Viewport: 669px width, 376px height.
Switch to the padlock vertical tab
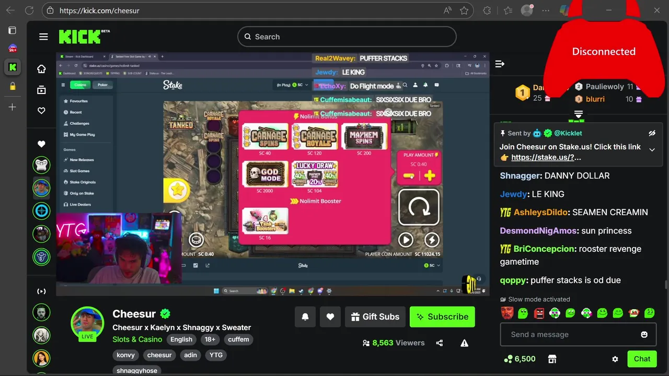[13, 86]
